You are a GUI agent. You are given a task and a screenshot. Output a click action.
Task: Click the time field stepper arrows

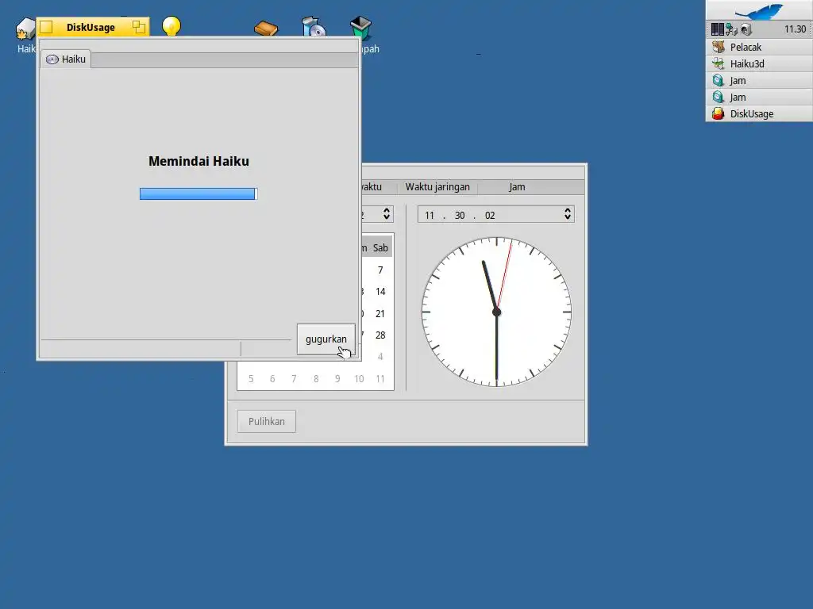[568, 214]
